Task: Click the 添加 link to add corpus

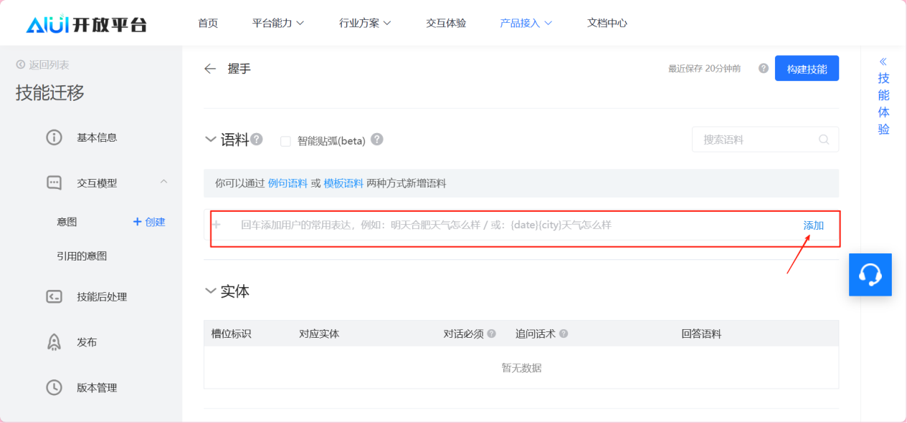Action: click(x=813, y=225)
